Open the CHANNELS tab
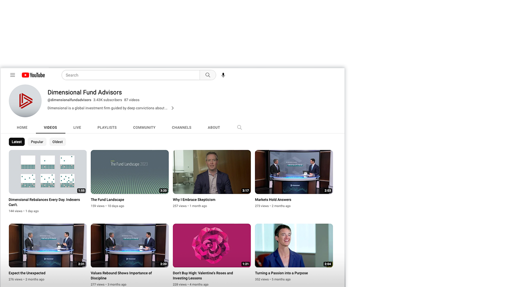The image size is (511, 287). pyautogui.click(x=181, y=128)
